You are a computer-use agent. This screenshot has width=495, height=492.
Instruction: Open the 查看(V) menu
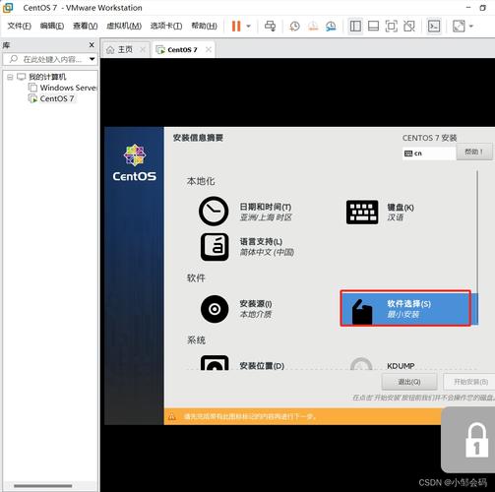pyautogui.click(x=85, y=26)
